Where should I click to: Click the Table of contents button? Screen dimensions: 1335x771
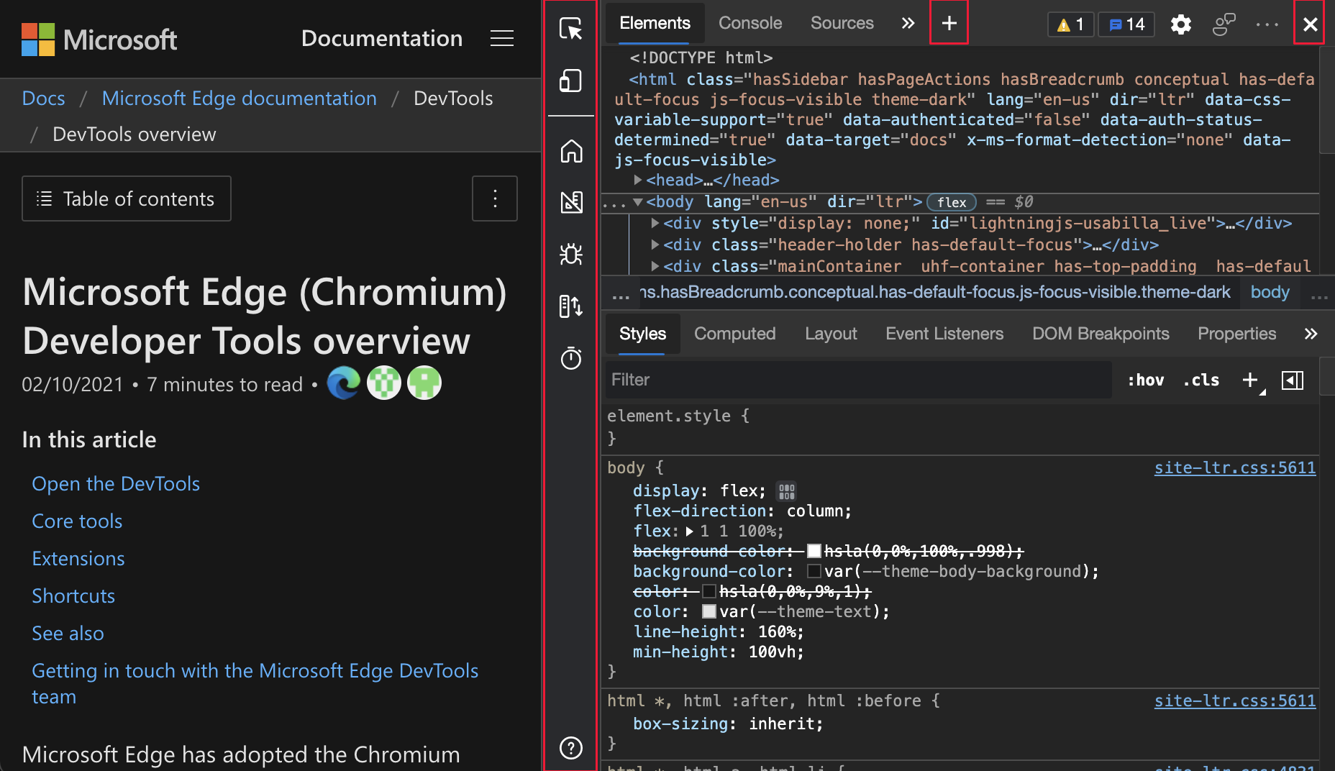[x=127, y=199]
